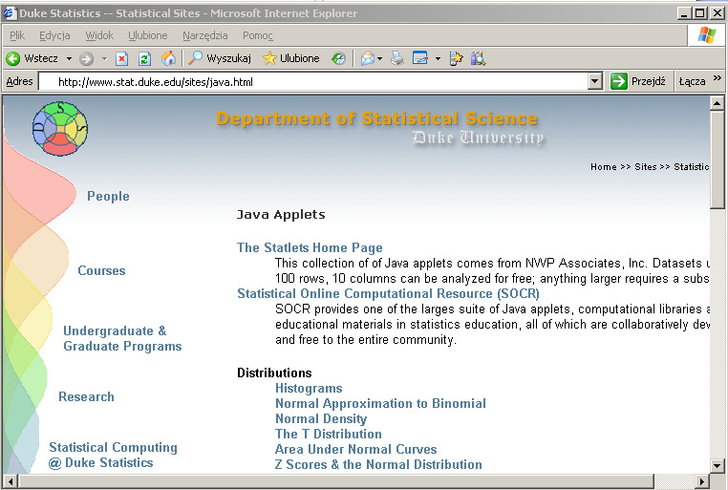The width and height of the screenshot is (728, 490).
Task: Open the Narzędzia menu
Action: coord(205,35)
